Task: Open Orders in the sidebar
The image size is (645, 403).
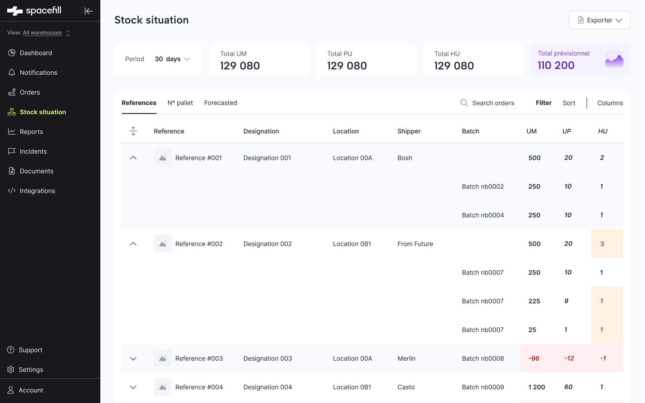Action: (30, 92)
